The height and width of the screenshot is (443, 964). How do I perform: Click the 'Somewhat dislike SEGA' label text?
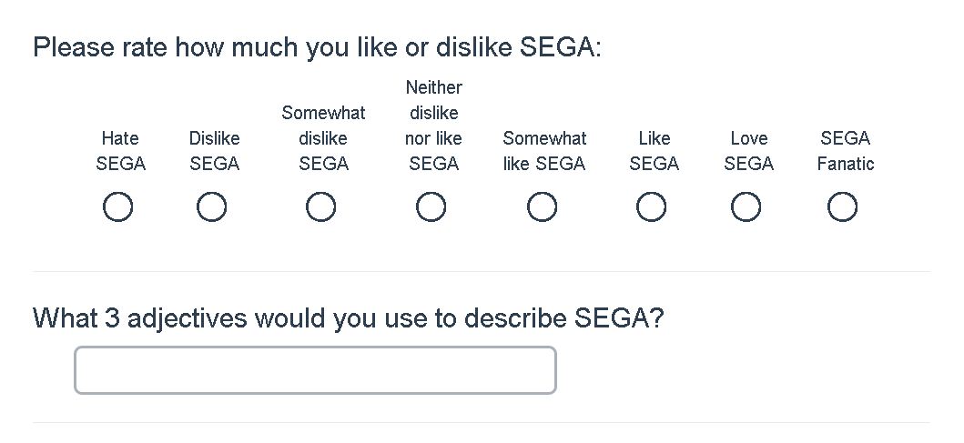point(323,138)
